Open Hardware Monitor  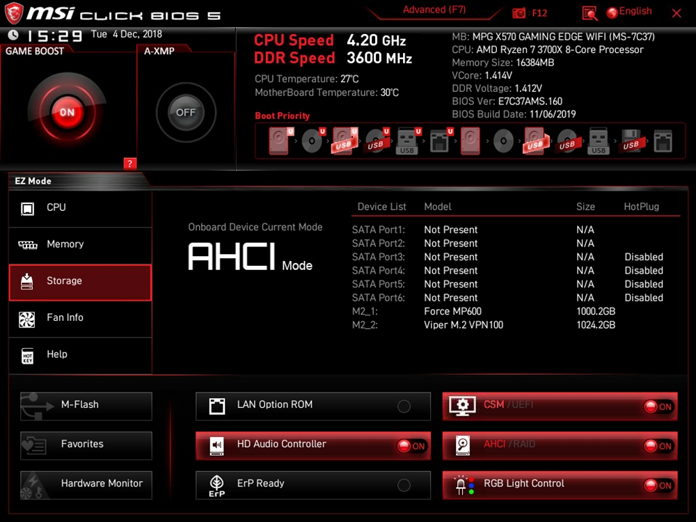click(86, 484)
